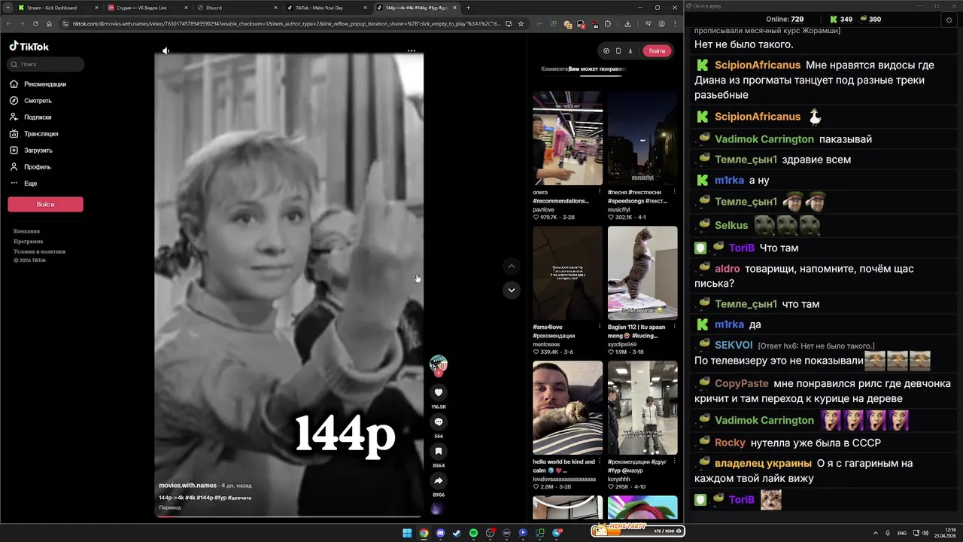Viewport: 963px width, 542px height.
Task: Open options for #песня #текстпесни video
Action: [674, 192]
